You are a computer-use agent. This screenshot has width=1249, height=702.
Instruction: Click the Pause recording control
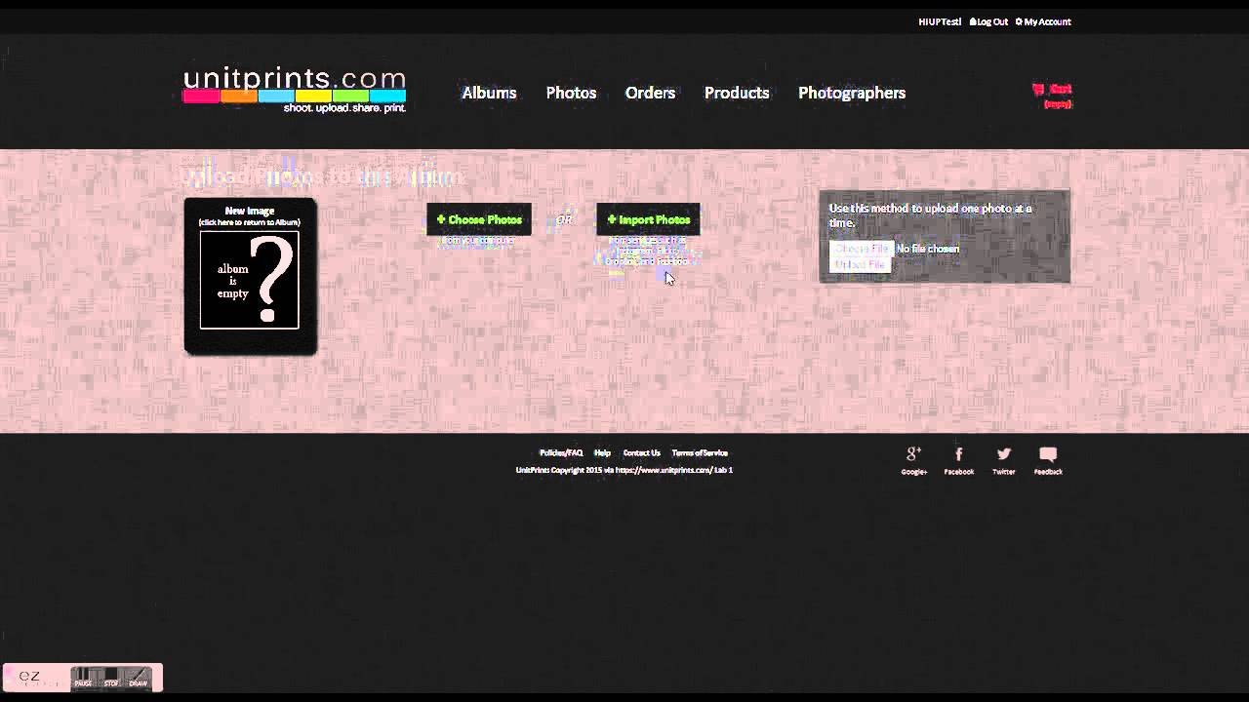[84, 677]
